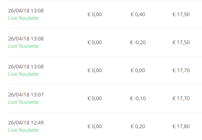This screenshot has height=140, width=202.
Task: Open Live Roulette link in 13:08 row with € 17,70
Action: (23, 74)
